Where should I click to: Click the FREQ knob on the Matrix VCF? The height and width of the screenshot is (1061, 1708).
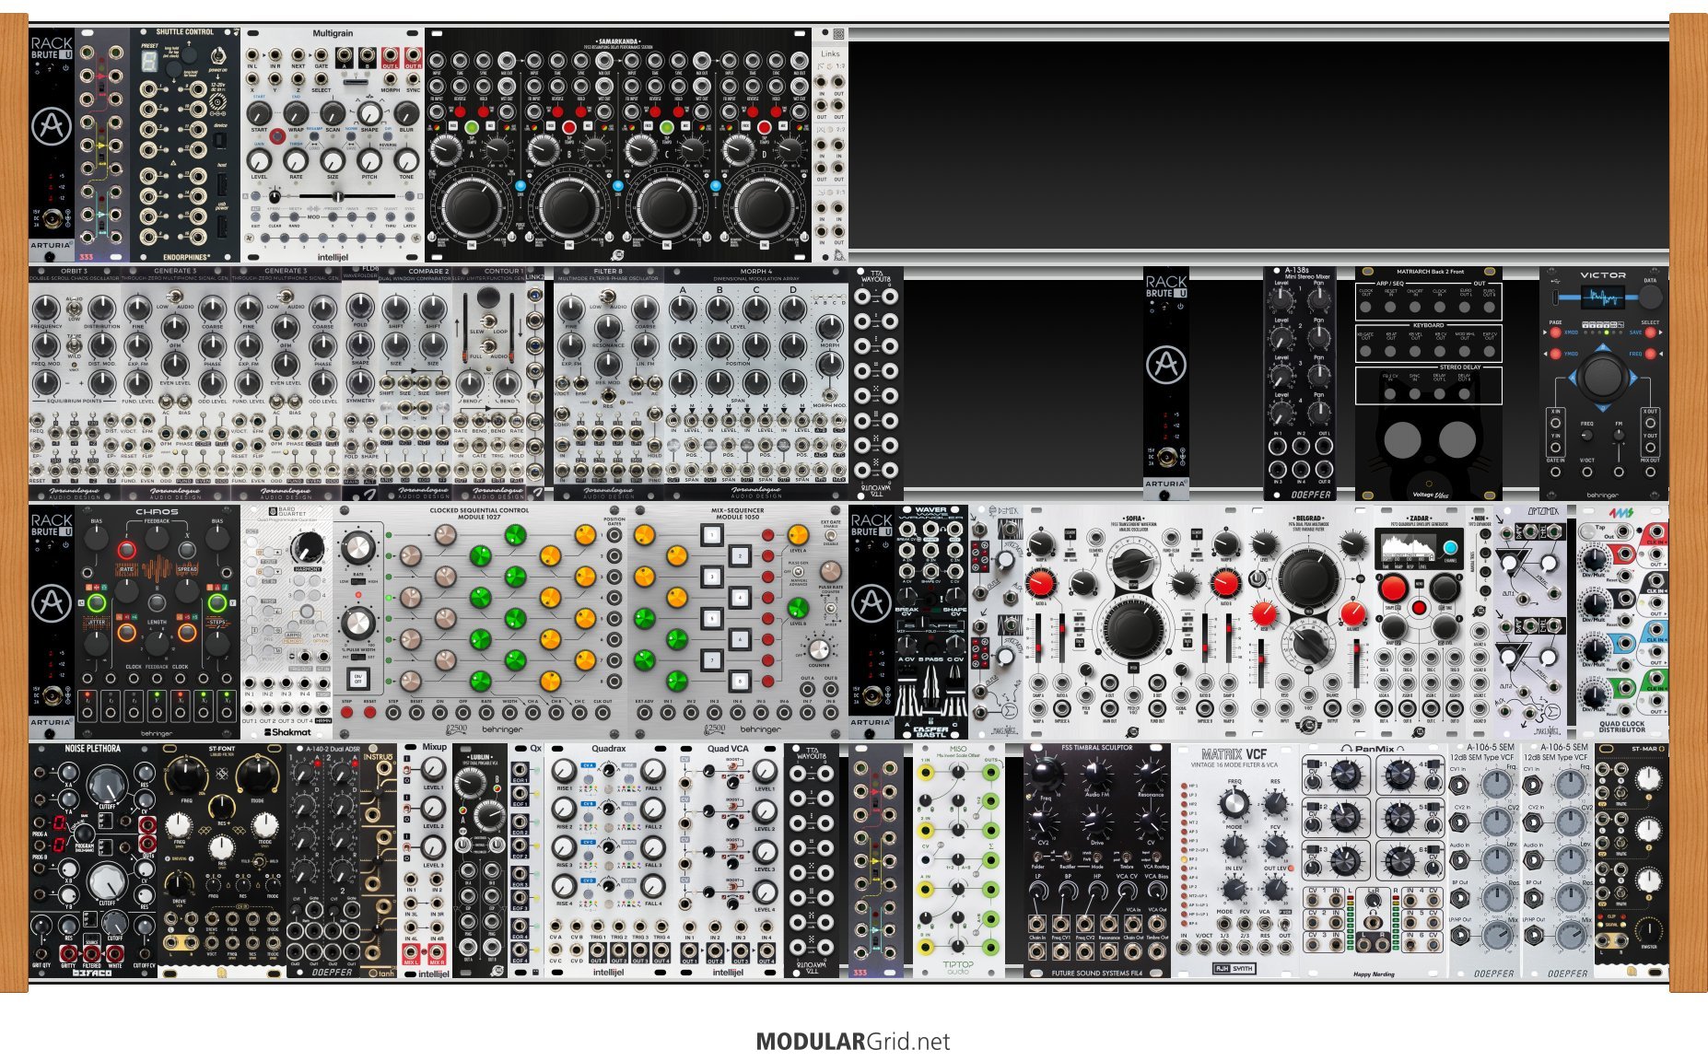(x=1234, y=804)
